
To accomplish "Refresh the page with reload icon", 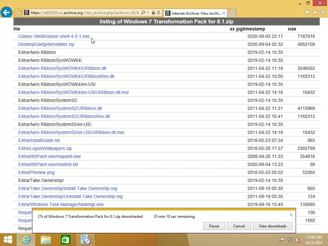I will [x=159, y=12].
